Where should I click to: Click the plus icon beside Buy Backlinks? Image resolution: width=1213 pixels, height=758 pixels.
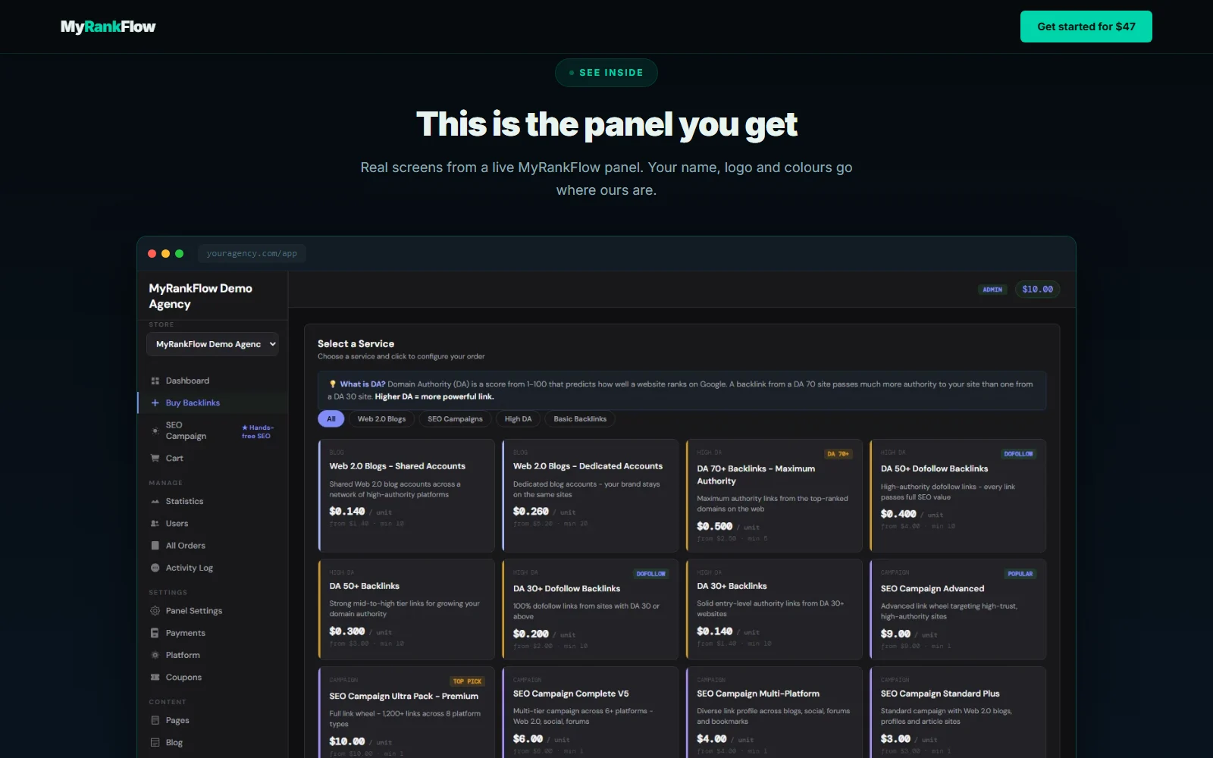point(155,402)
